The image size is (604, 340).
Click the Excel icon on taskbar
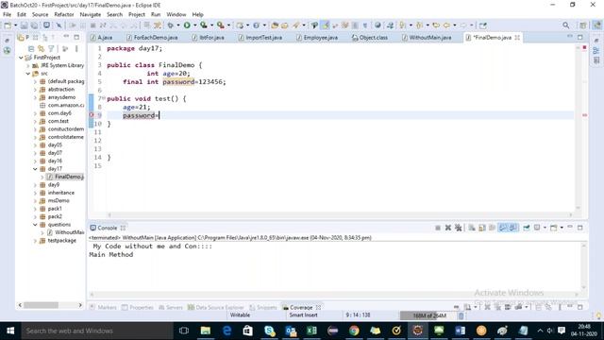pos(311,331)
